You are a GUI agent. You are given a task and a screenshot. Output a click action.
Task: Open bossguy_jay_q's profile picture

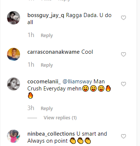[13, 18]
